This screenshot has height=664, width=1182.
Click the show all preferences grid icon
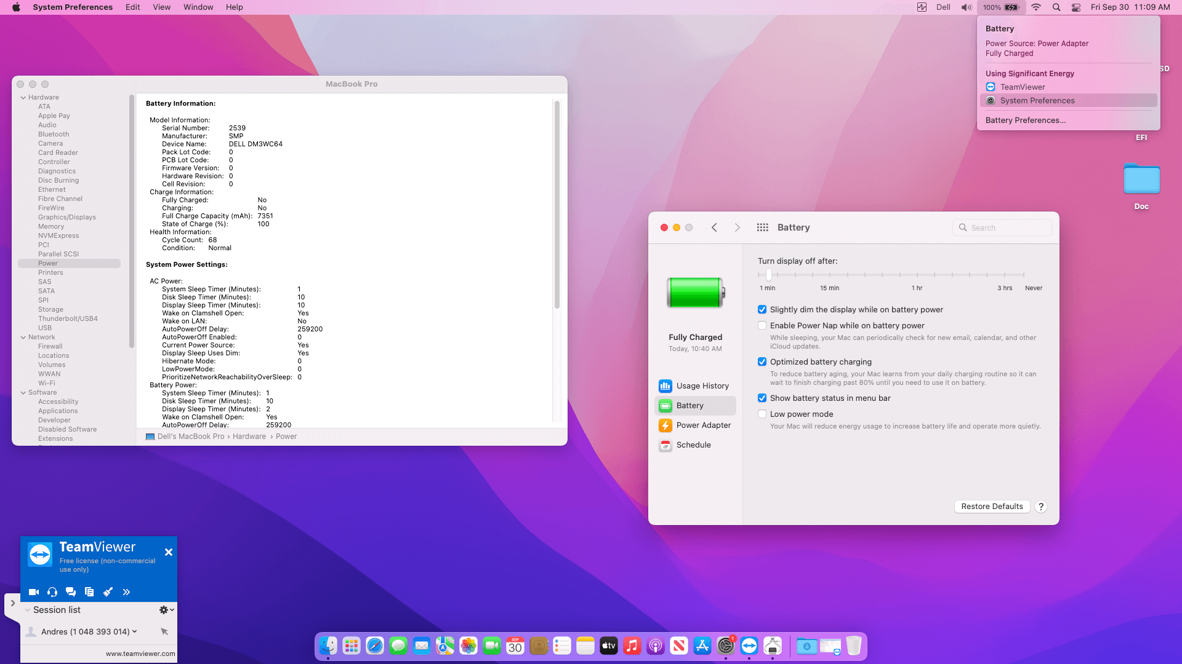(762, 227)
